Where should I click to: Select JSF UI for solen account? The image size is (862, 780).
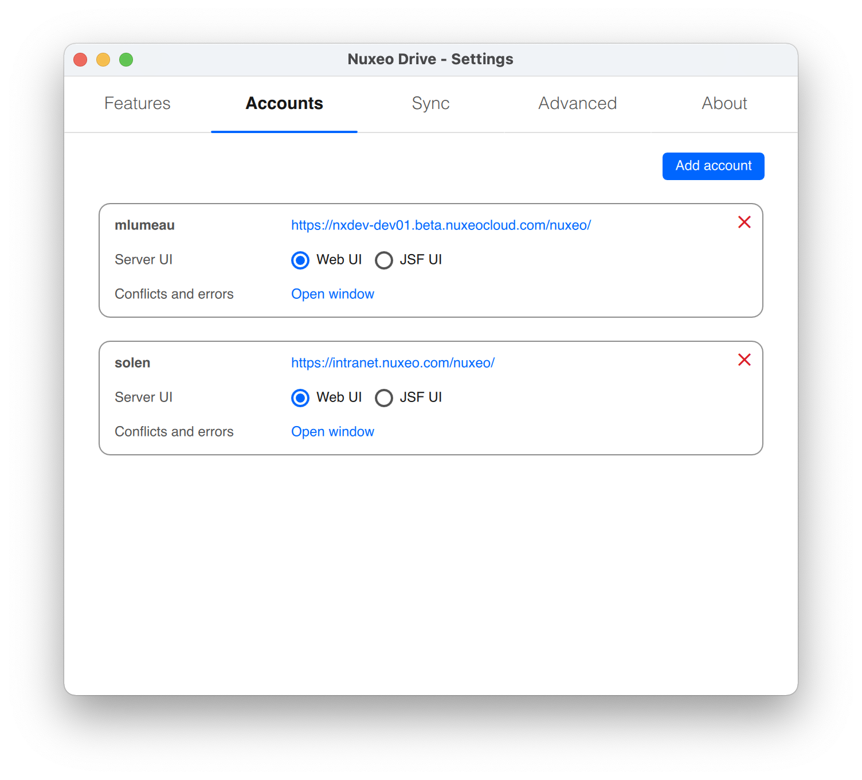pyautogui.click(x=384, y=398)
